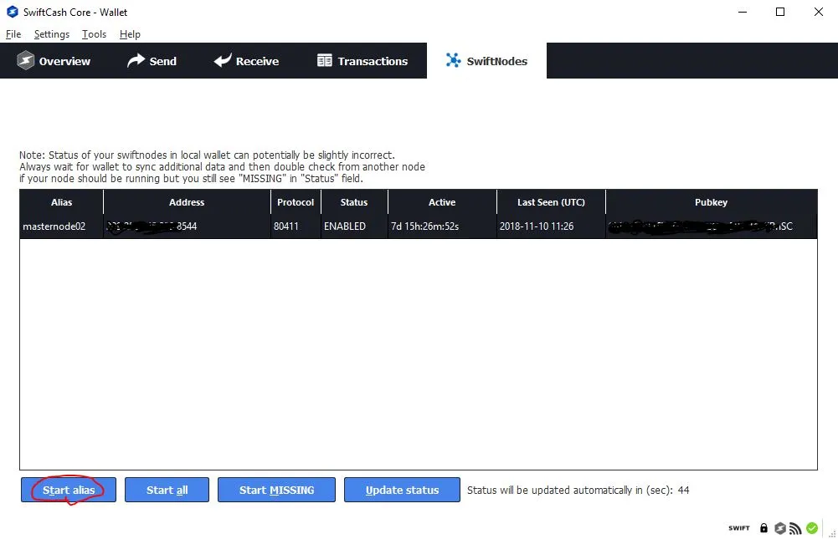Minimize the SwiftCash Core window
Viewport: 838px width, 539px height.
click(743, 12)
